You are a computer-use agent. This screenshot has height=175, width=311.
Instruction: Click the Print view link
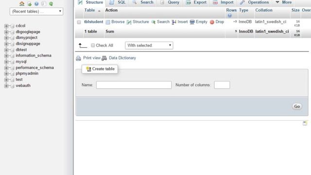click(92, 58)
